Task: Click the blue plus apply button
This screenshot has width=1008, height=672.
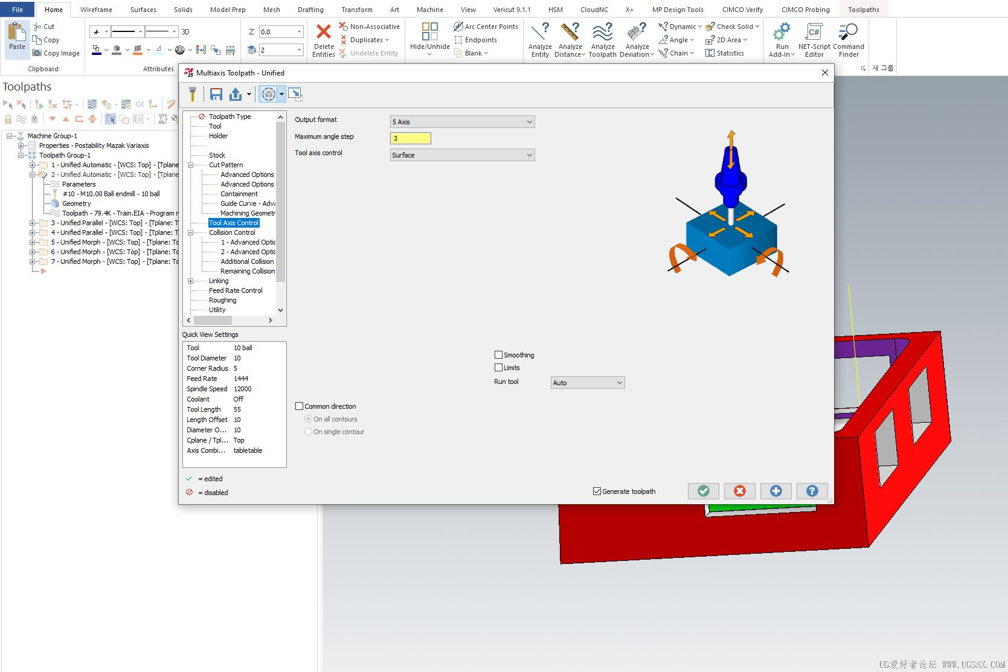Action: [775, 491]
